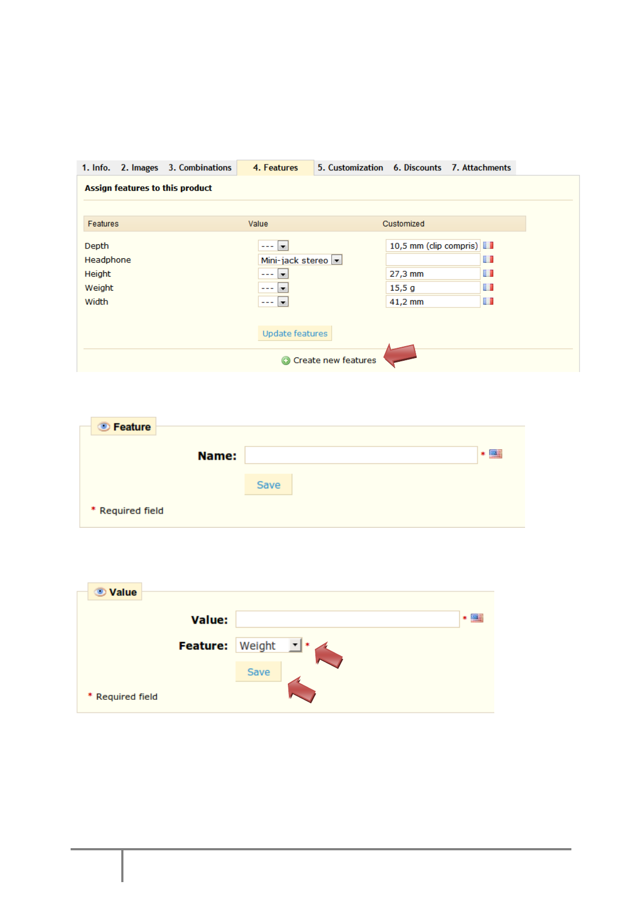The image size is (642, 908).
Task: Click the Headphone feature label
Action: click(x=108, y=260)
